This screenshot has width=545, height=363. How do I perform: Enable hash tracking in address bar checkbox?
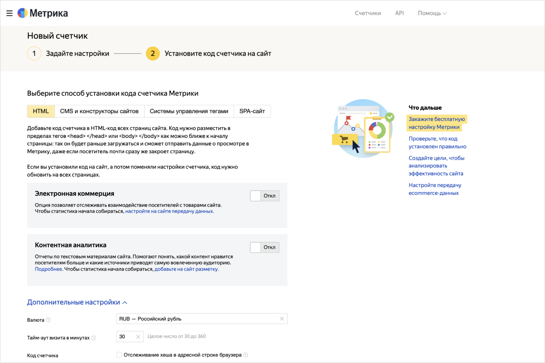(119, 355)
